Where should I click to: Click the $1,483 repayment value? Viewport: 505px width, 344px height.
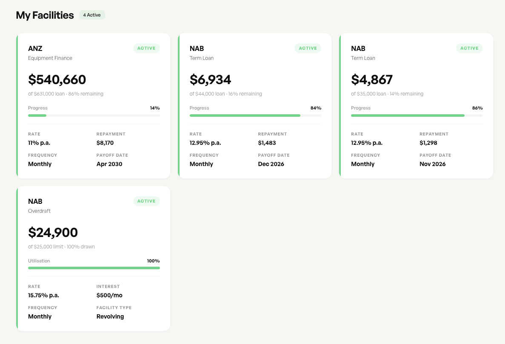point(267,143)
